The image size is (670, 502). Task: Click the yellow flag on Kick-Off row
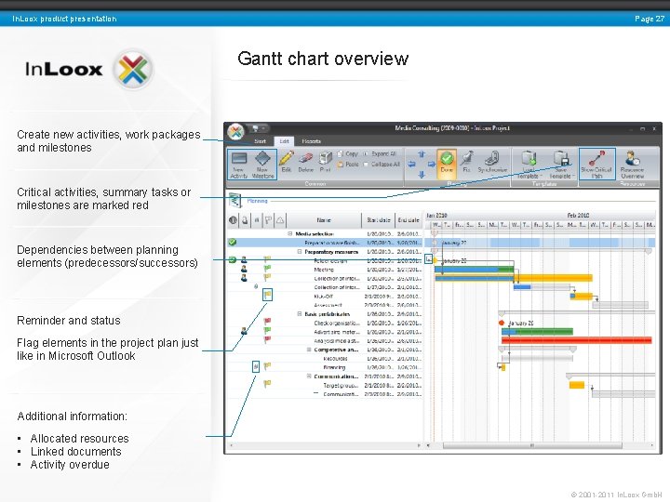coord(267,295)
